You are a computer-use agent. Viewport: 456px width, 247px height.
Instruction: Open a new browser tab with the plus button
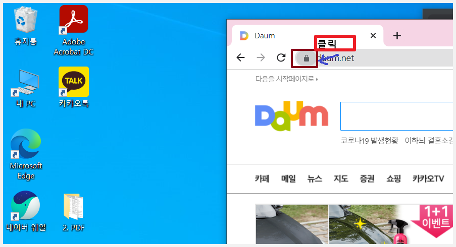(x=397, y=36)
